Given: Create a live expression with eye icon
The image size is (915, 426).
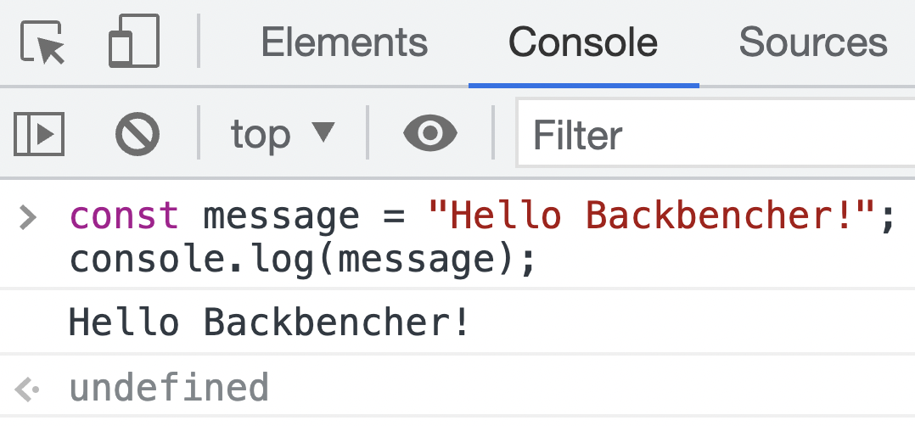Looking at the screenshot, I should click(430, 133).
